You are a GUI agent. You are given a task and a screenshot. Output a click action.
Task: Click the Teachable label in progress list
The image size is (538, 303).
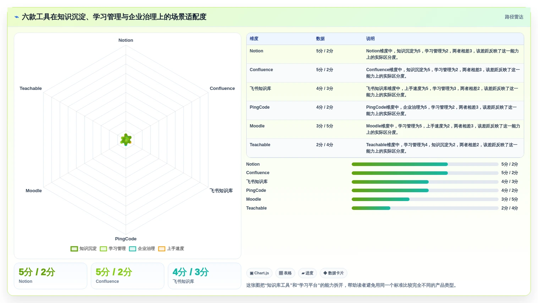point(256,208)
